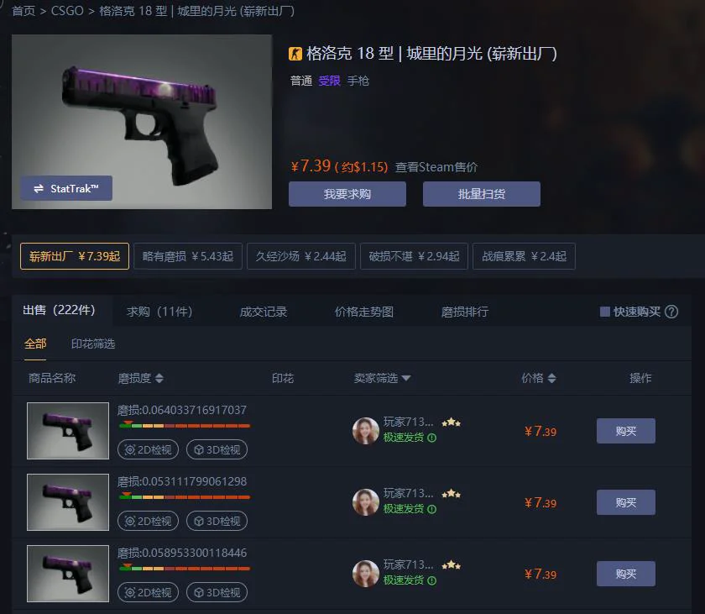Select the 略有磨损 ¥5.43起 wear option

click(188, 256)
